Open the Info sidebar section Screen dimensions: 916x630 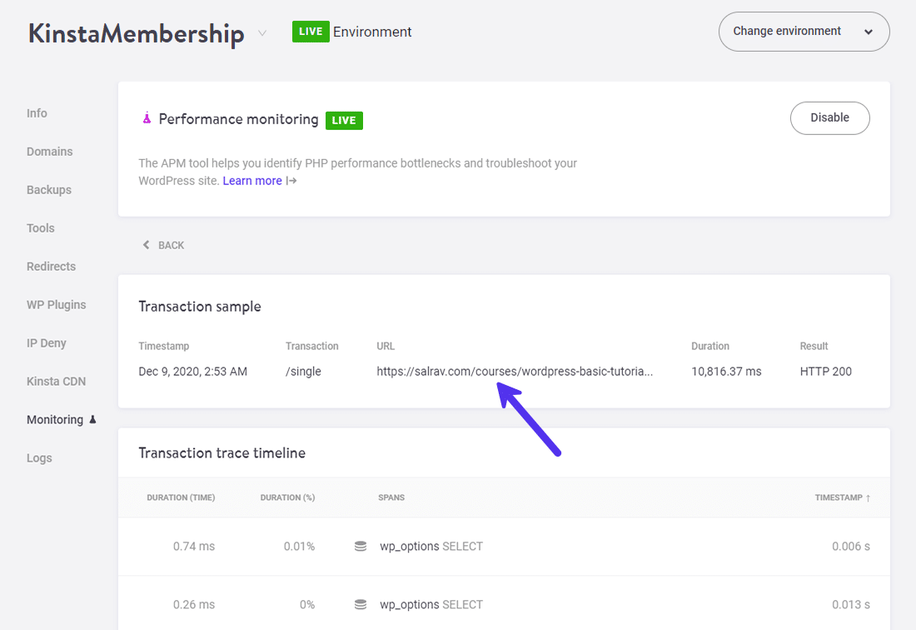(x=37, y=113)
